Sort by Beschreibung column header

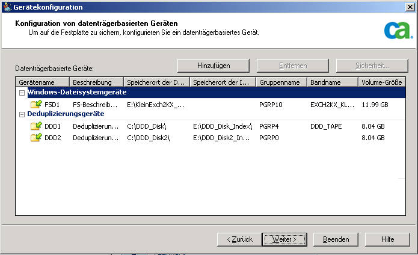click(x=96, y=82)
